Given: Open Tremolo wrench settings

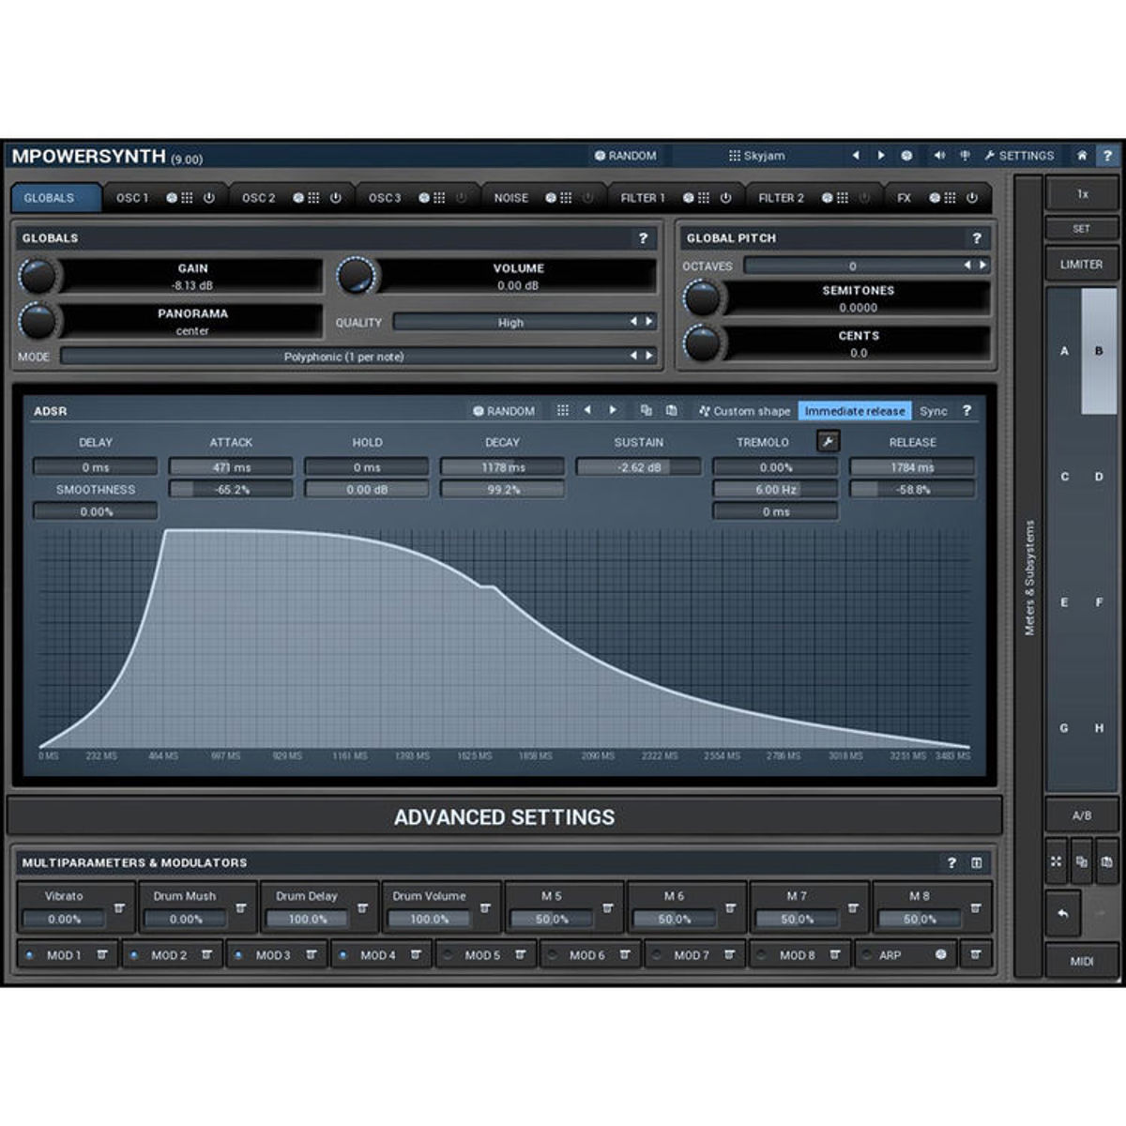Looking at the screenshot, I should click(828, 441).
